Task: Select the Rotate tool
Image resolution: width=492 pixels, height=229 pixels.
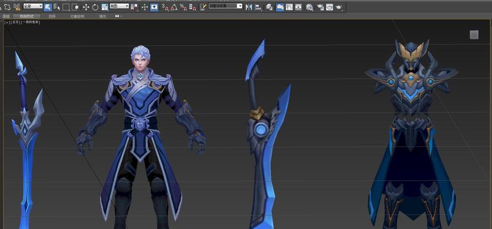Action: [95, 7]
